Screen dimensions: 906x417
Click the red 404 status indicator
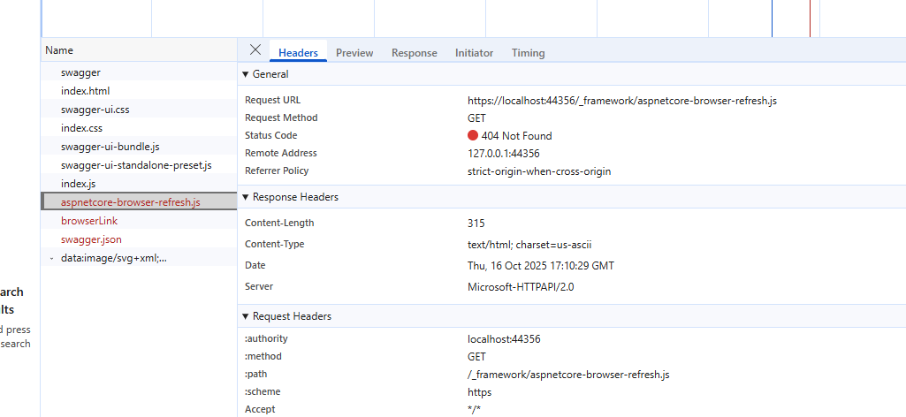click(473, 136)
